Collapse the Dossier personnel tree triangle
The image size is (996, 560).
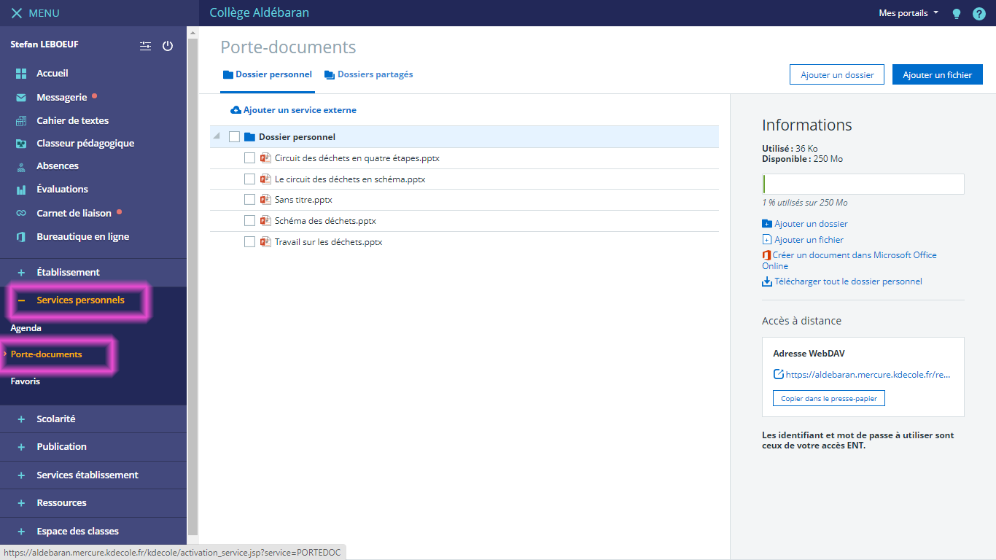point(217,136)
